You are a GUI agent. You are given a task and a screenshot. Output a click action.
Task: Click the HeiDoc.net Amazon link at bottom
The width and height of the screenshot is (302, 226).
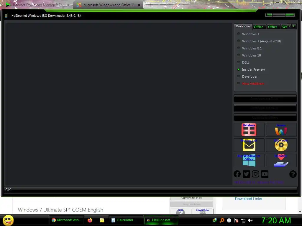click(x=259, y=182)
